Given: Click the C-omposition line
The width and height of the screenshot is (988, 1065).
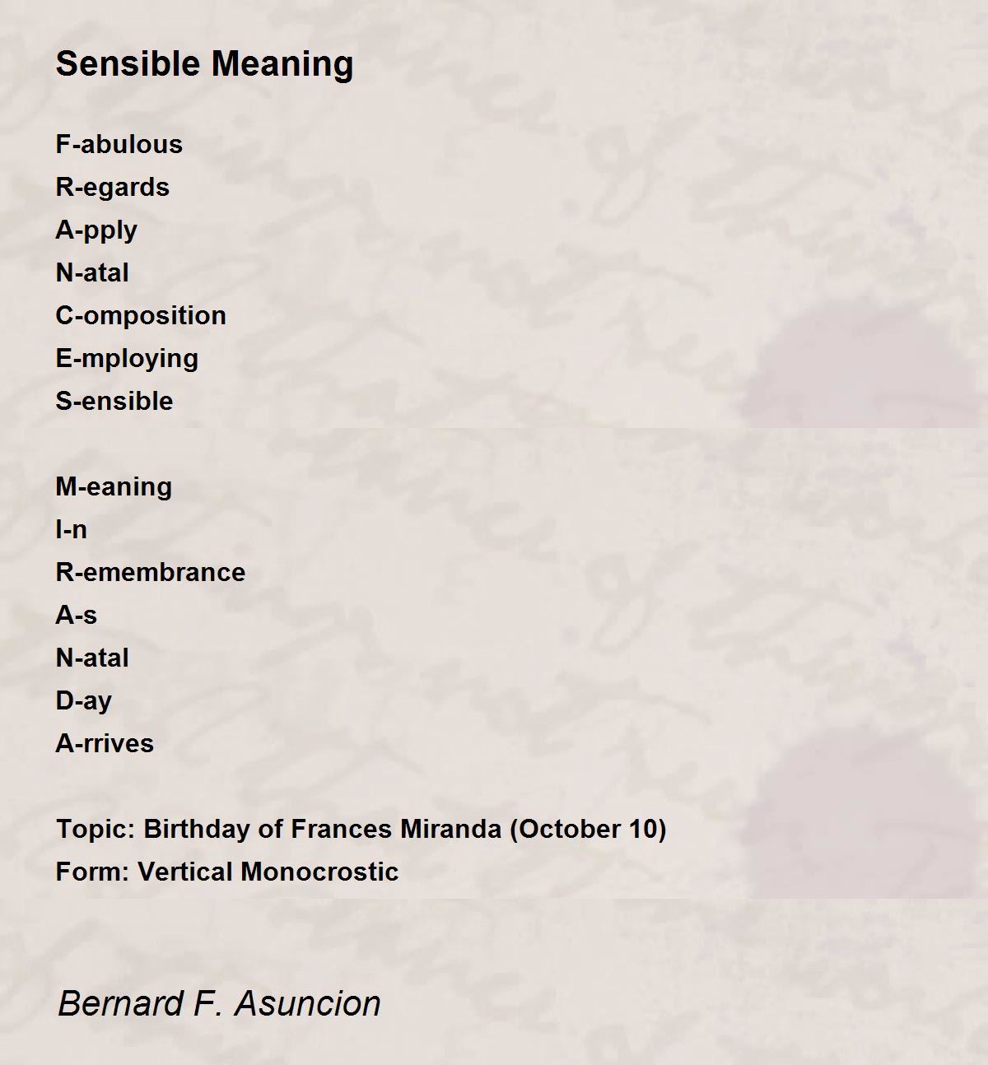Looking at the screenshot, I should [x=141, y=316].
